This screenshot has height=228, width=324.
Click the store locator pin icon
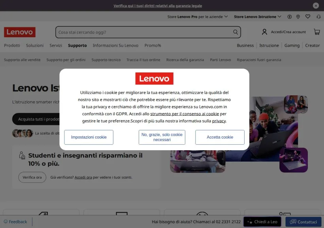(x=298, y=17)
